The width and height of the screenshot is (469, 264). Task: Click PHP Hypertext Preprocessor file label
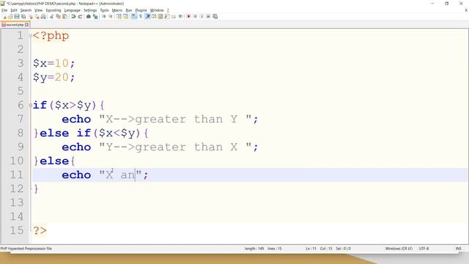click(x=26, y=249)
